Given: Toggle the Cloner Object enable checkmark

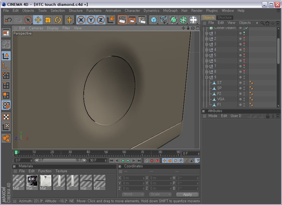Looking at the screenshot, I should pos(246,28).
